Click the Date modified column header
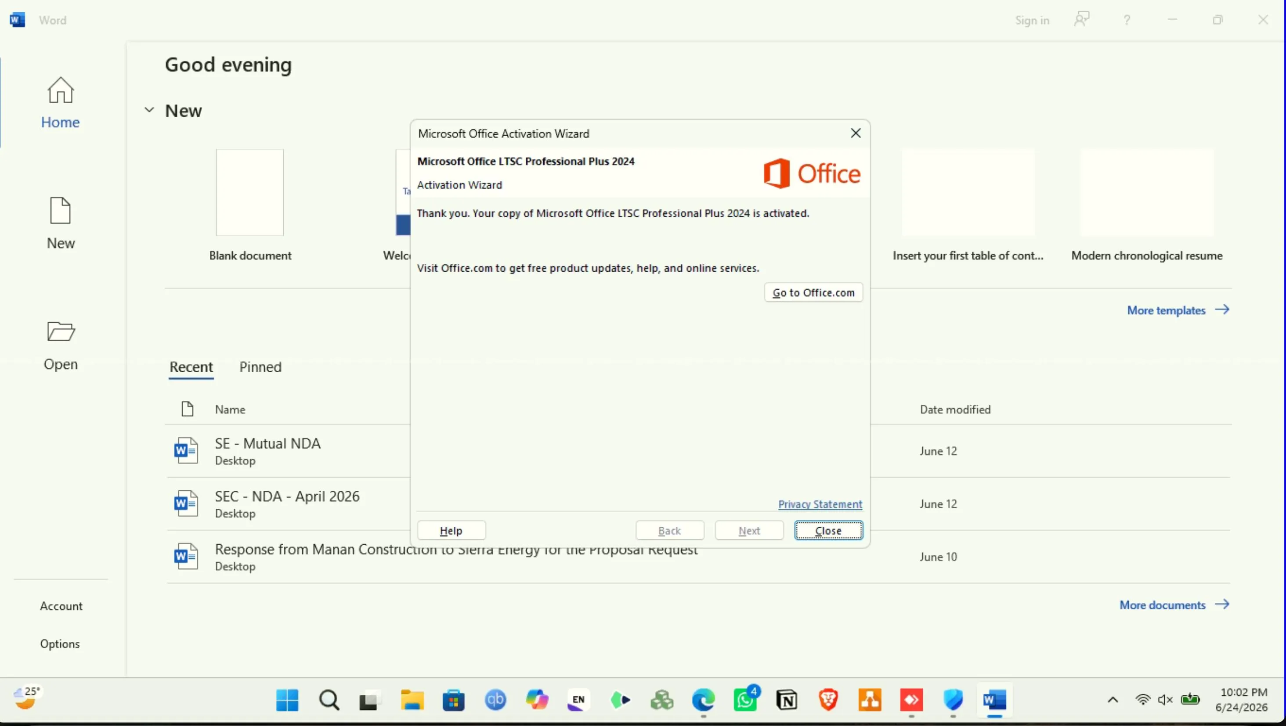 (955, 409)
